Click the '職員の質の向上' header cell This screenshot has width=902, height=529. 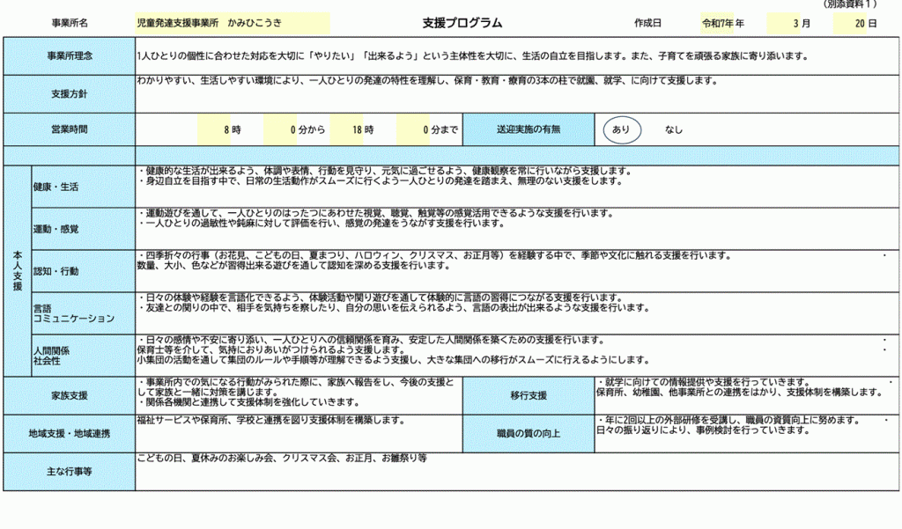[x=529, y=434]
